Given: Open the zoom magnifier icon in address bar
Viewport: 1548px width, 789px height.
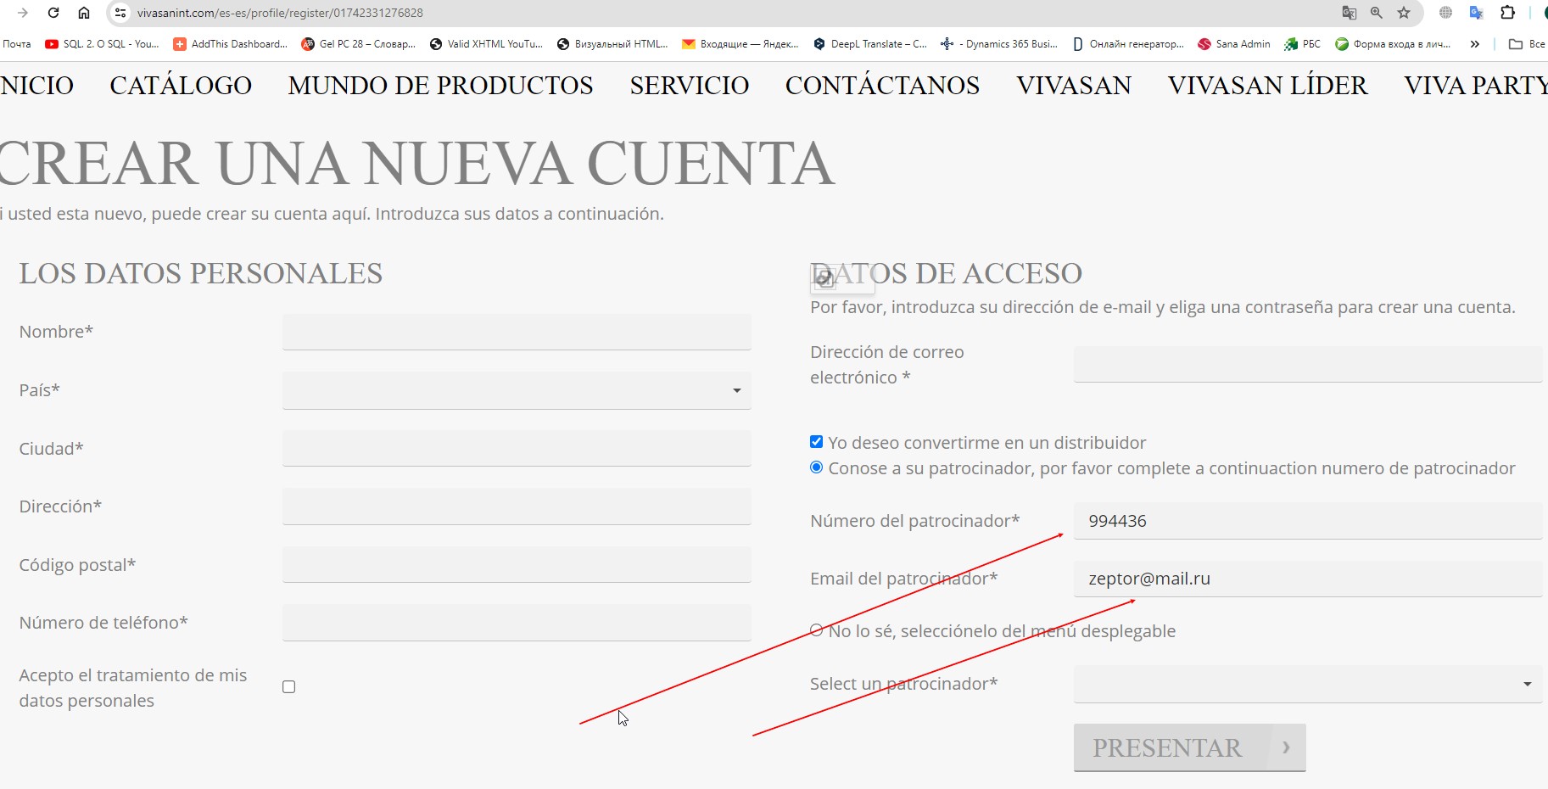Looking at the screenshot, I should pyautogui.click(x=1377, y=13).
